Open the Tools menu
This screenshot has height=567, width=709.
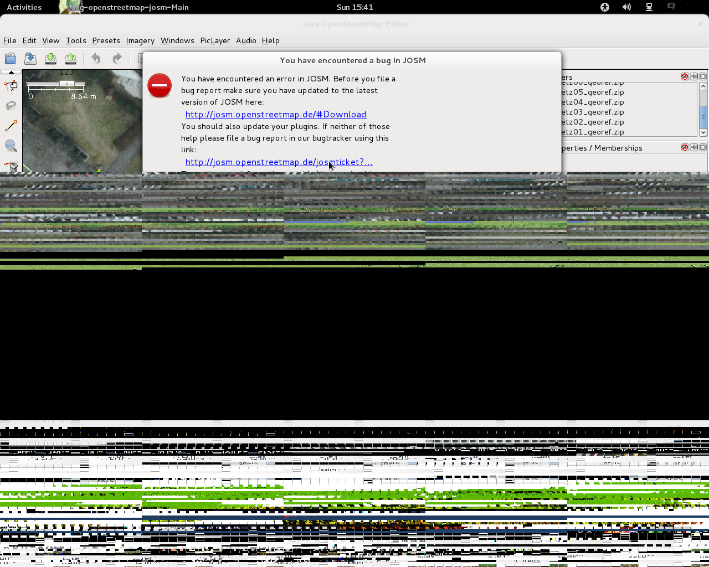pos(76,40)
